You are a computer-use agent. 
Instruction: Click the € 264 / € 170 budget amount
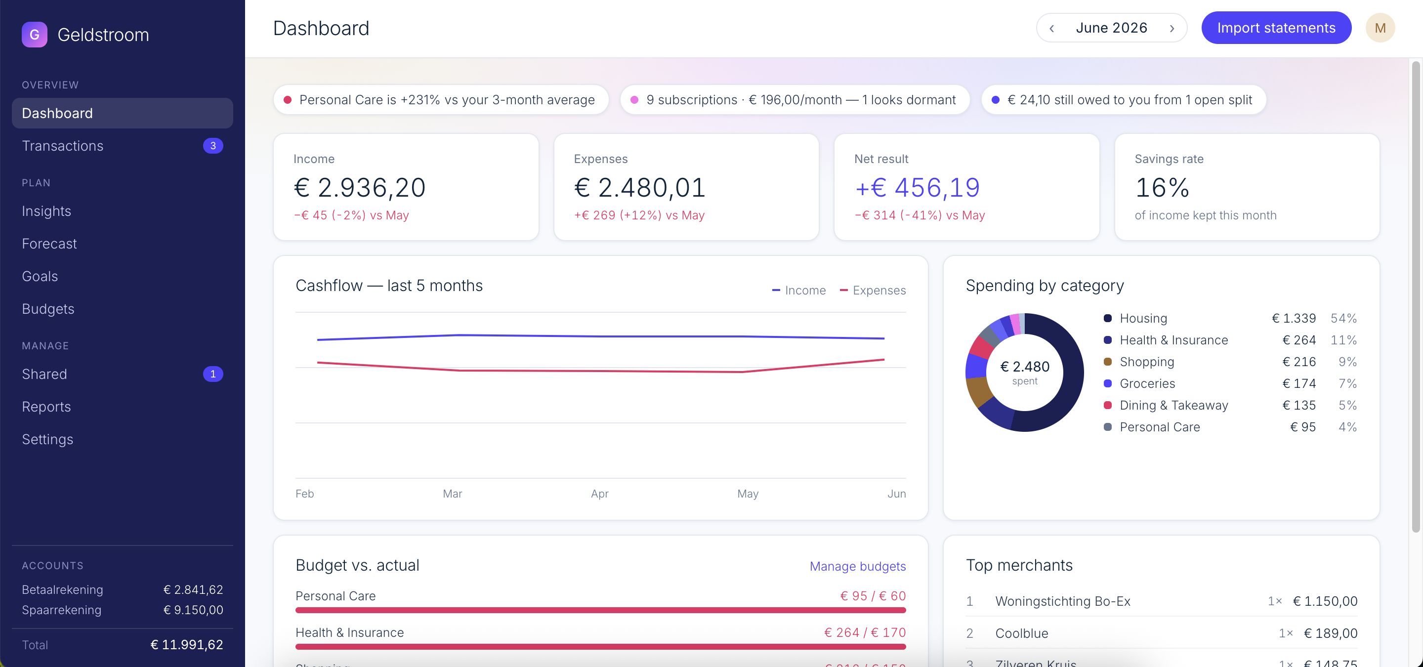[x=865, y=632]
